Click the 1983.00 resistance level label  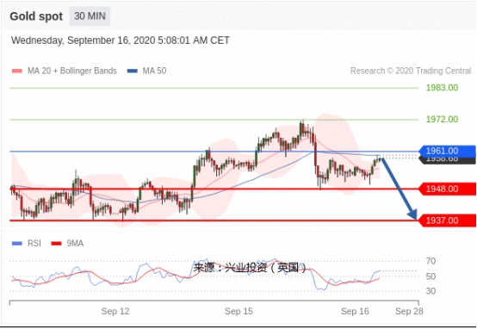[x=442, y=88]
